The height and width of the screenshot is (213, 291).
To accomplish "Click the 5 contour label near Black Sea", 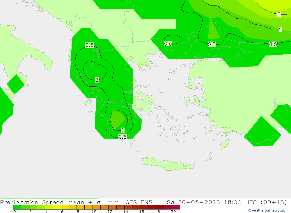I will pyautogui.click(x=279, y=14).
